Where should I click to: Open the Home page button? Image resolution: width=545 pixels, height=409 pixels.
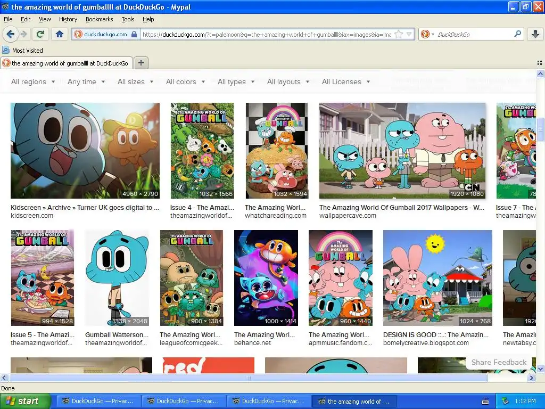click(60, 34)
